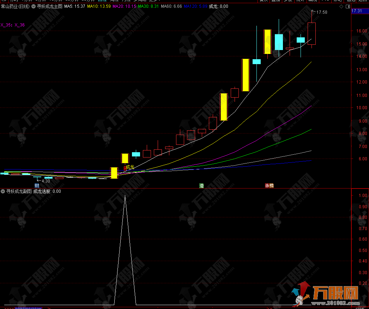Toggle the MA5 moving average label
The height and width of the screenshot is (309, 369).
click(x=74, y=6)
